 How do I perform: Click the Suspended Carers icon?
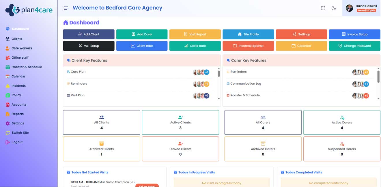pyautogui.click(x=342, y=144)
